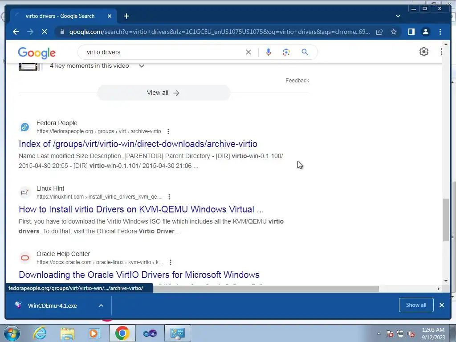Open the Chrome profile menu
Viewport: 456px width, 342px height.
point(425,32)
